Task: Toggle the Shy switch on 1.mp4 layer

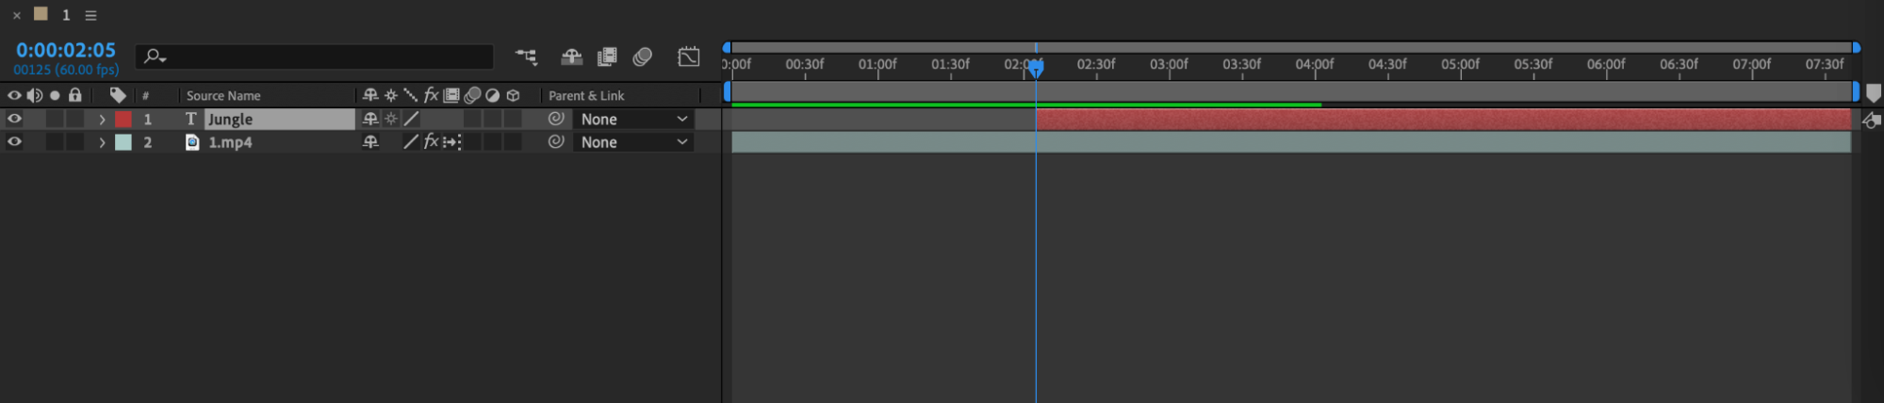Action: [370, 141]
